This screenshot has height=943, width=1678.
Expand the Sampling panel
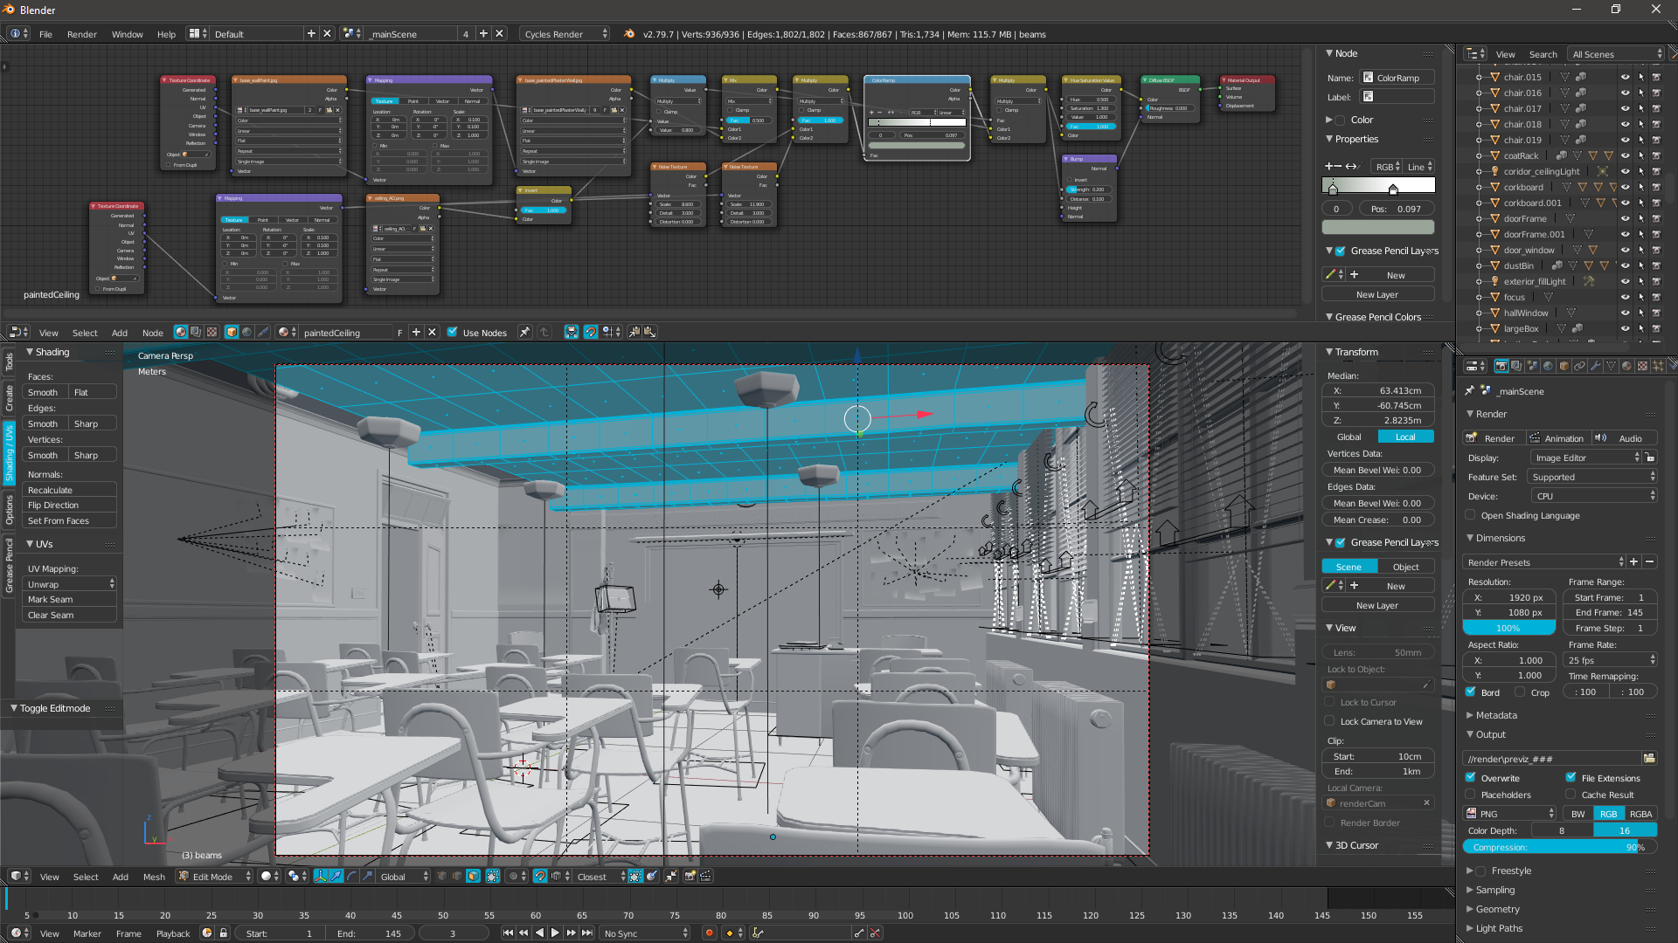tap(1494, 890)
